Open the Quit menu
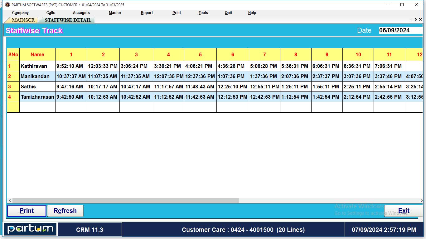This screenshot has height=239, width=426. coord(228,13)
